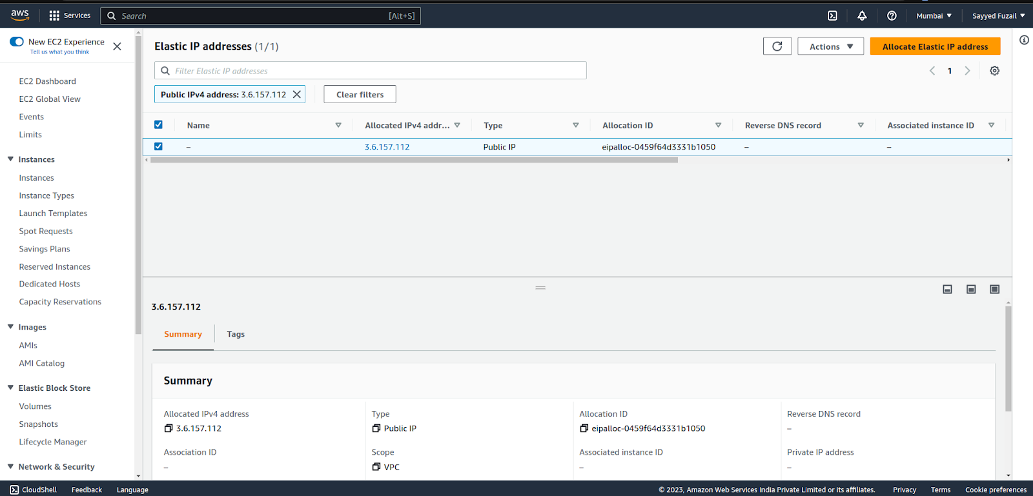Switch to the Summary tab
The width and height of the screenshot is (1033, 496).
point(183,334)
